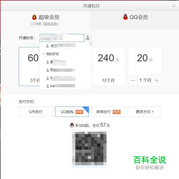Choose QQ钱包 payment method

click(72, 112)
